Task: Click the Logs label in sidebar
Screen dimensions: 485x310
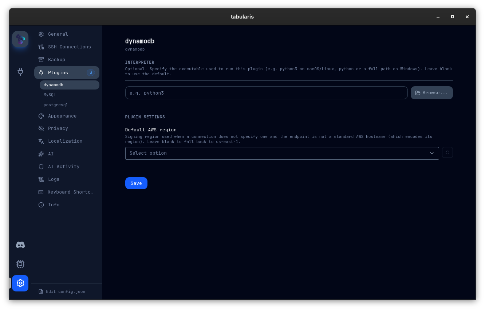Action: tap(54, 179)
